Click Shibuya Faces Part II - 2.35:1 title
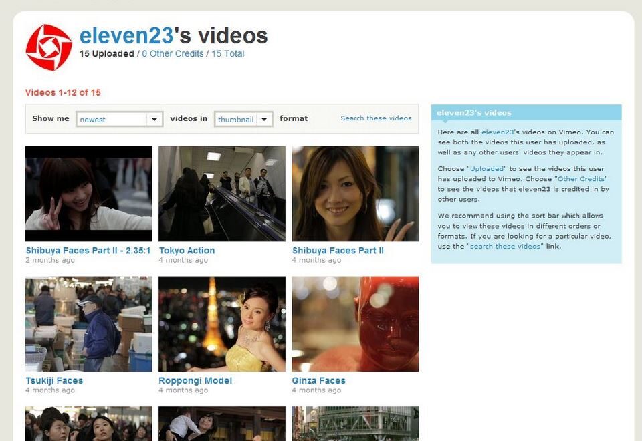 coord(88,251)
